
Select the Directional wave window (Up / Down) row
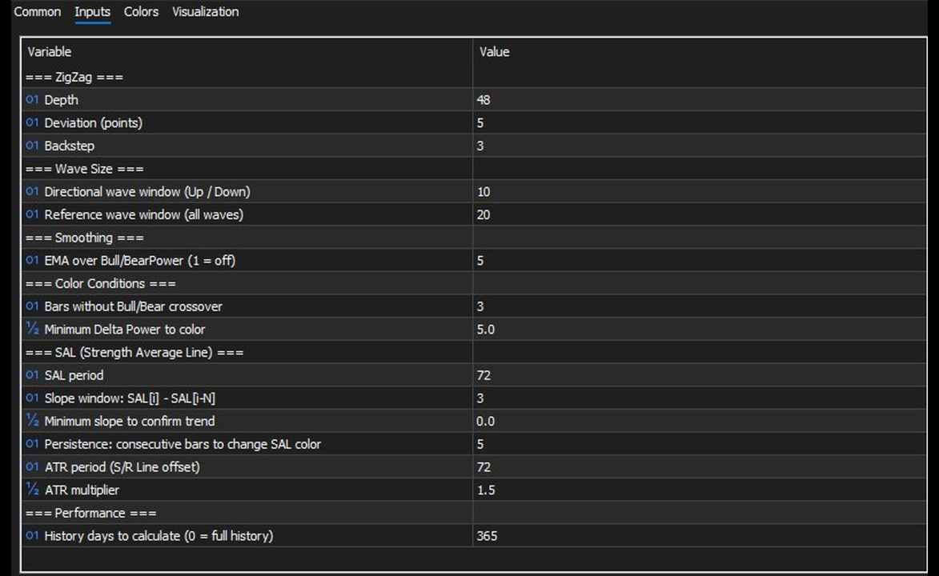pyautogui.click(x=147, y=192)
